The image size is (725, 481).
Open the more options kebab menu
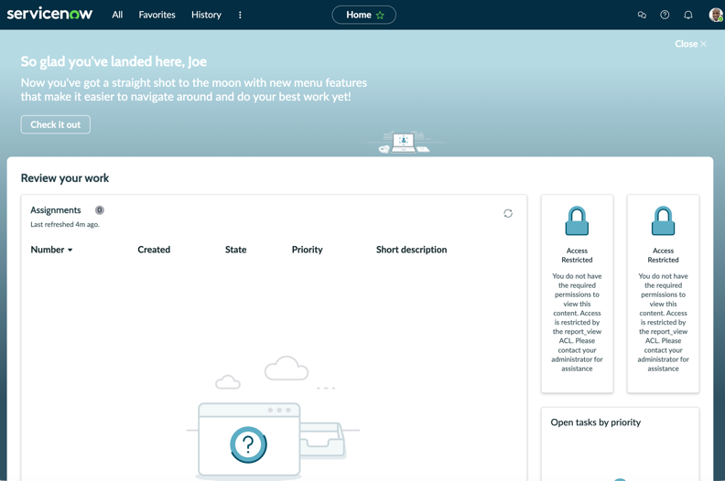point(240,15)
